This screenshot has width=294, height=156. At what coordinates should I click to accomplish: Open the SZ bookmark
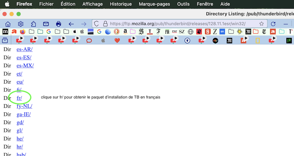click(182, 32)
